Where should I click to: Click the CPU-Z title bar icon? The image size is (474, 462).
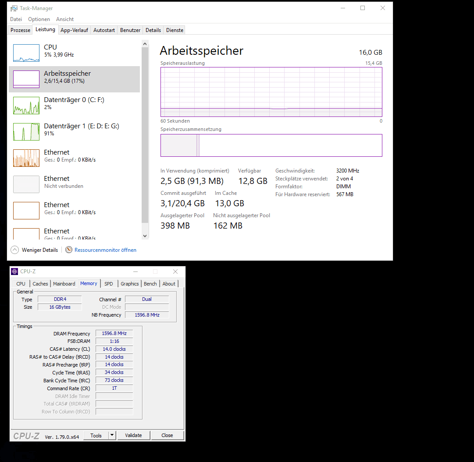[14, 272]
